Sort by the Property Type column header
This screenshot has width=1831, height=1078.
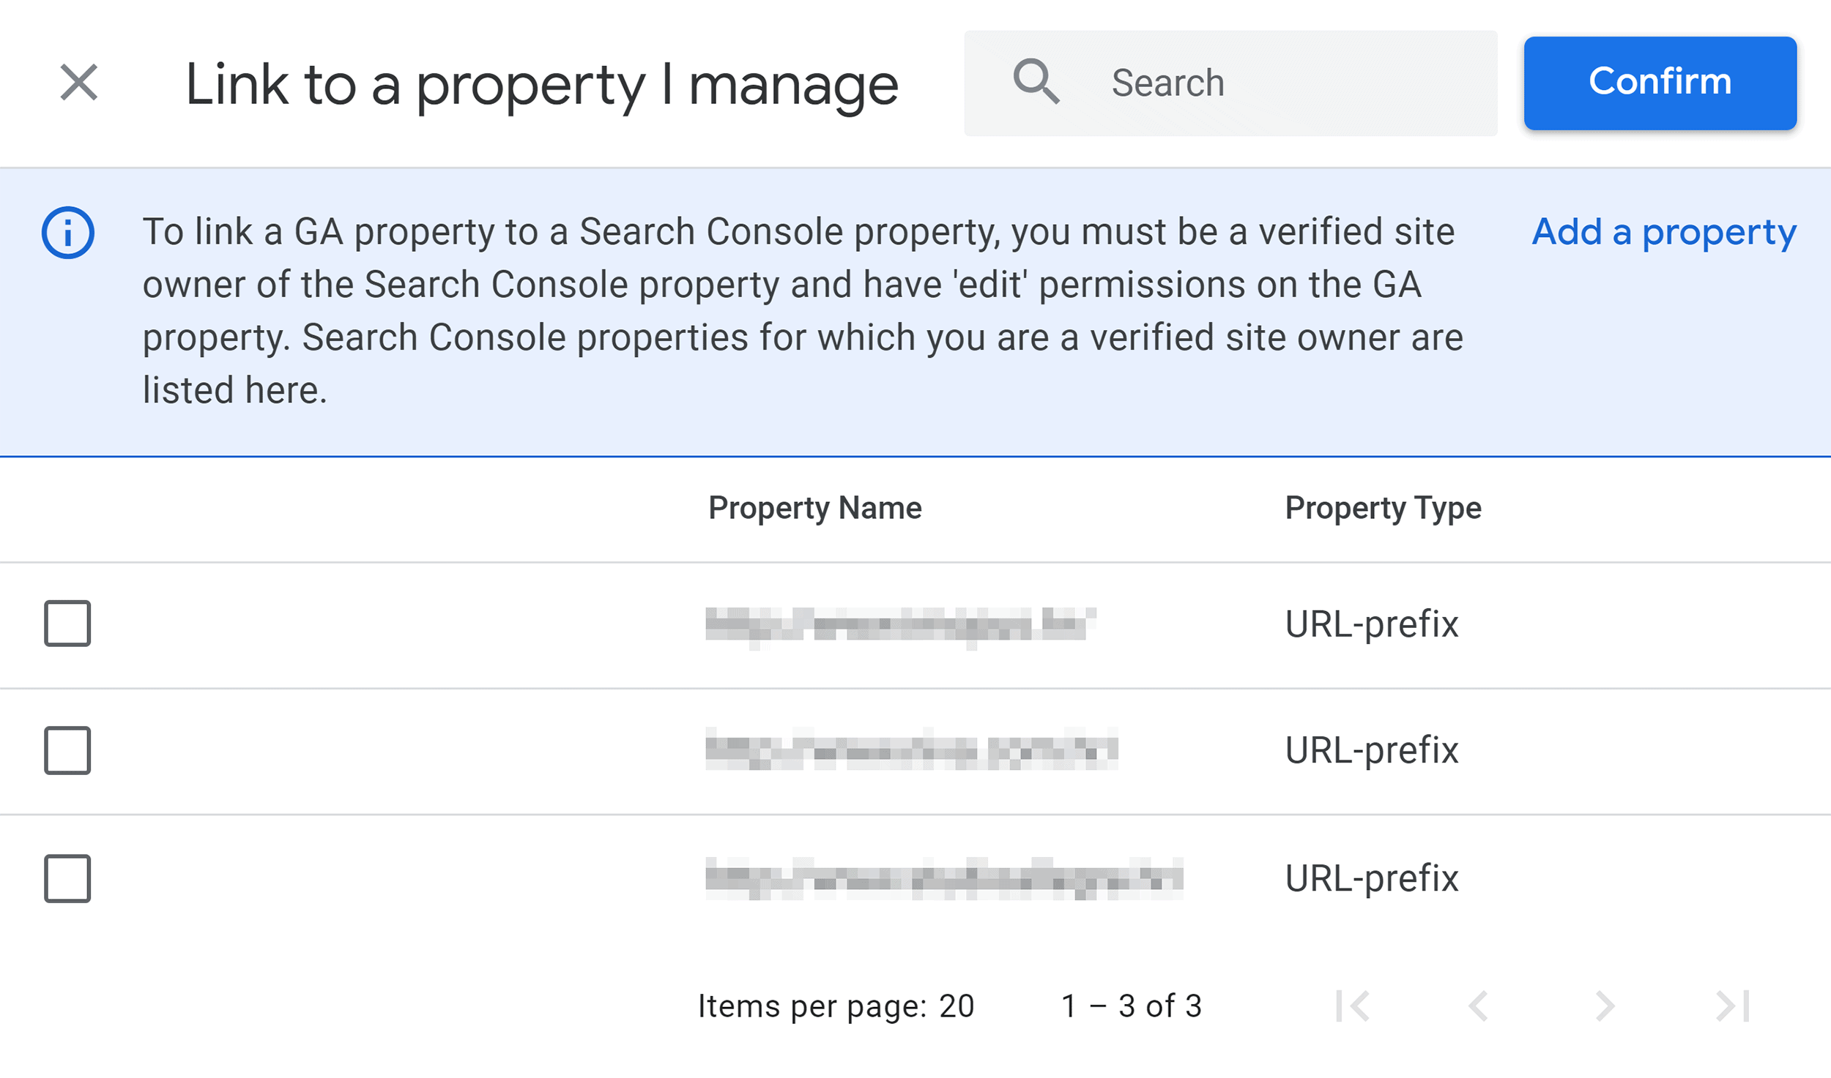(1383, 508)
